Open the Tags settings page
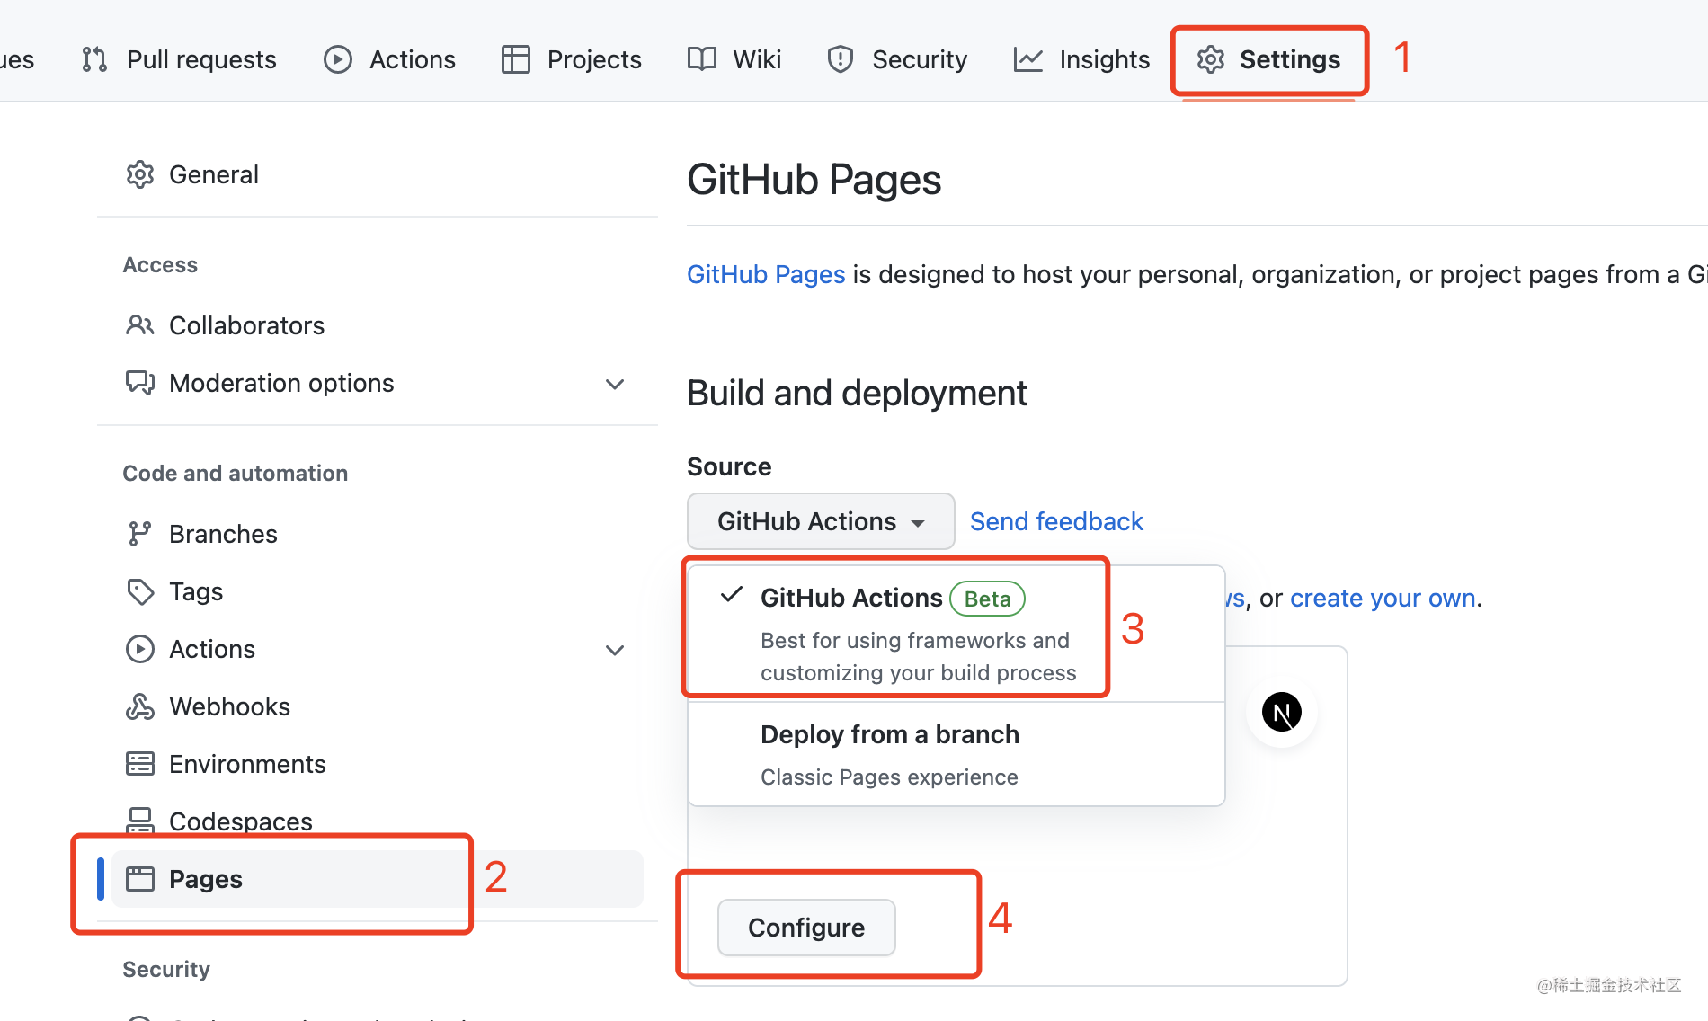This screenshot has width=1708, height=1021. point(378,591)
